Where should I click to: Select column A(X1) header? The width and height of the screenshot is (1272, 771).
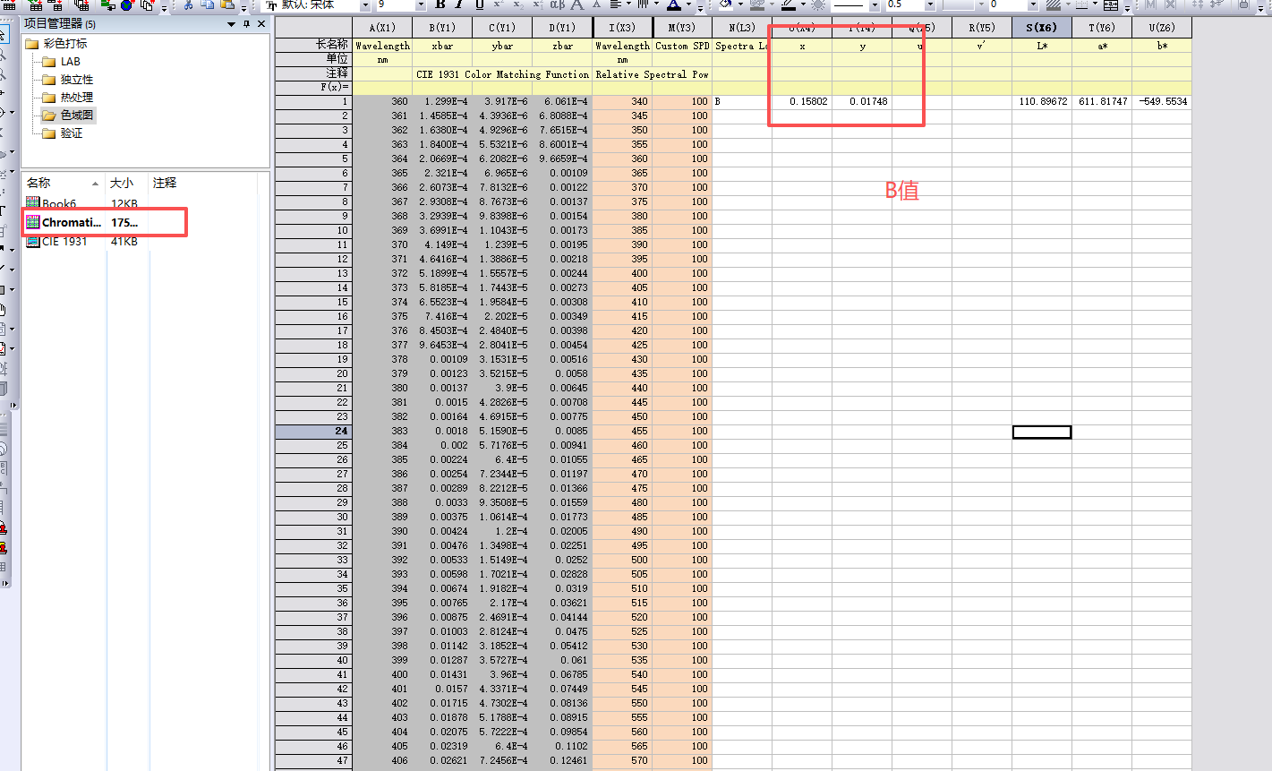tap(382, 28)
